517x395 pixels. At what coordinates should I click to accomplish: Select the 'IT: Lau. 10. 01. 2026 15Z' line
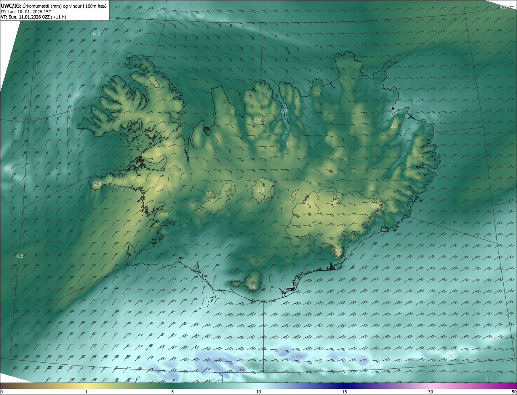pyautogui.click(x=26, y=11)
